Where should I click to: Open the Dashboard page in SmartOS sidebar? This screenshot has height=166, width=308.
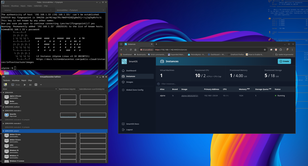coord(131,70)
